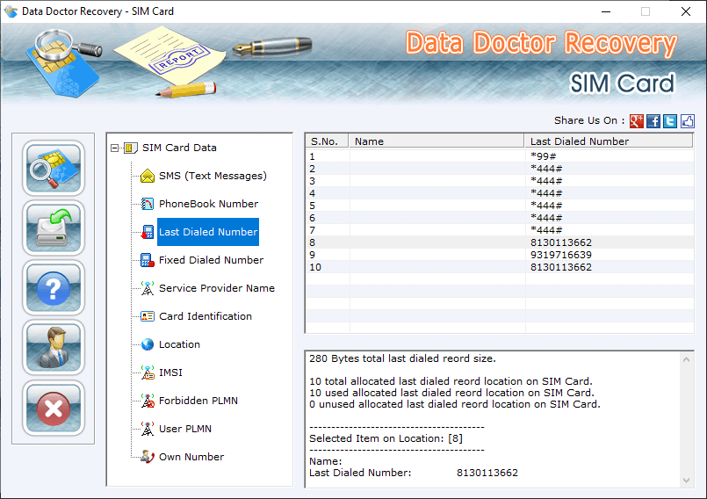Click the IMSI tower icon
This screenshot has height=499, width=707.
pyautogui.click(x=148, y=372)
